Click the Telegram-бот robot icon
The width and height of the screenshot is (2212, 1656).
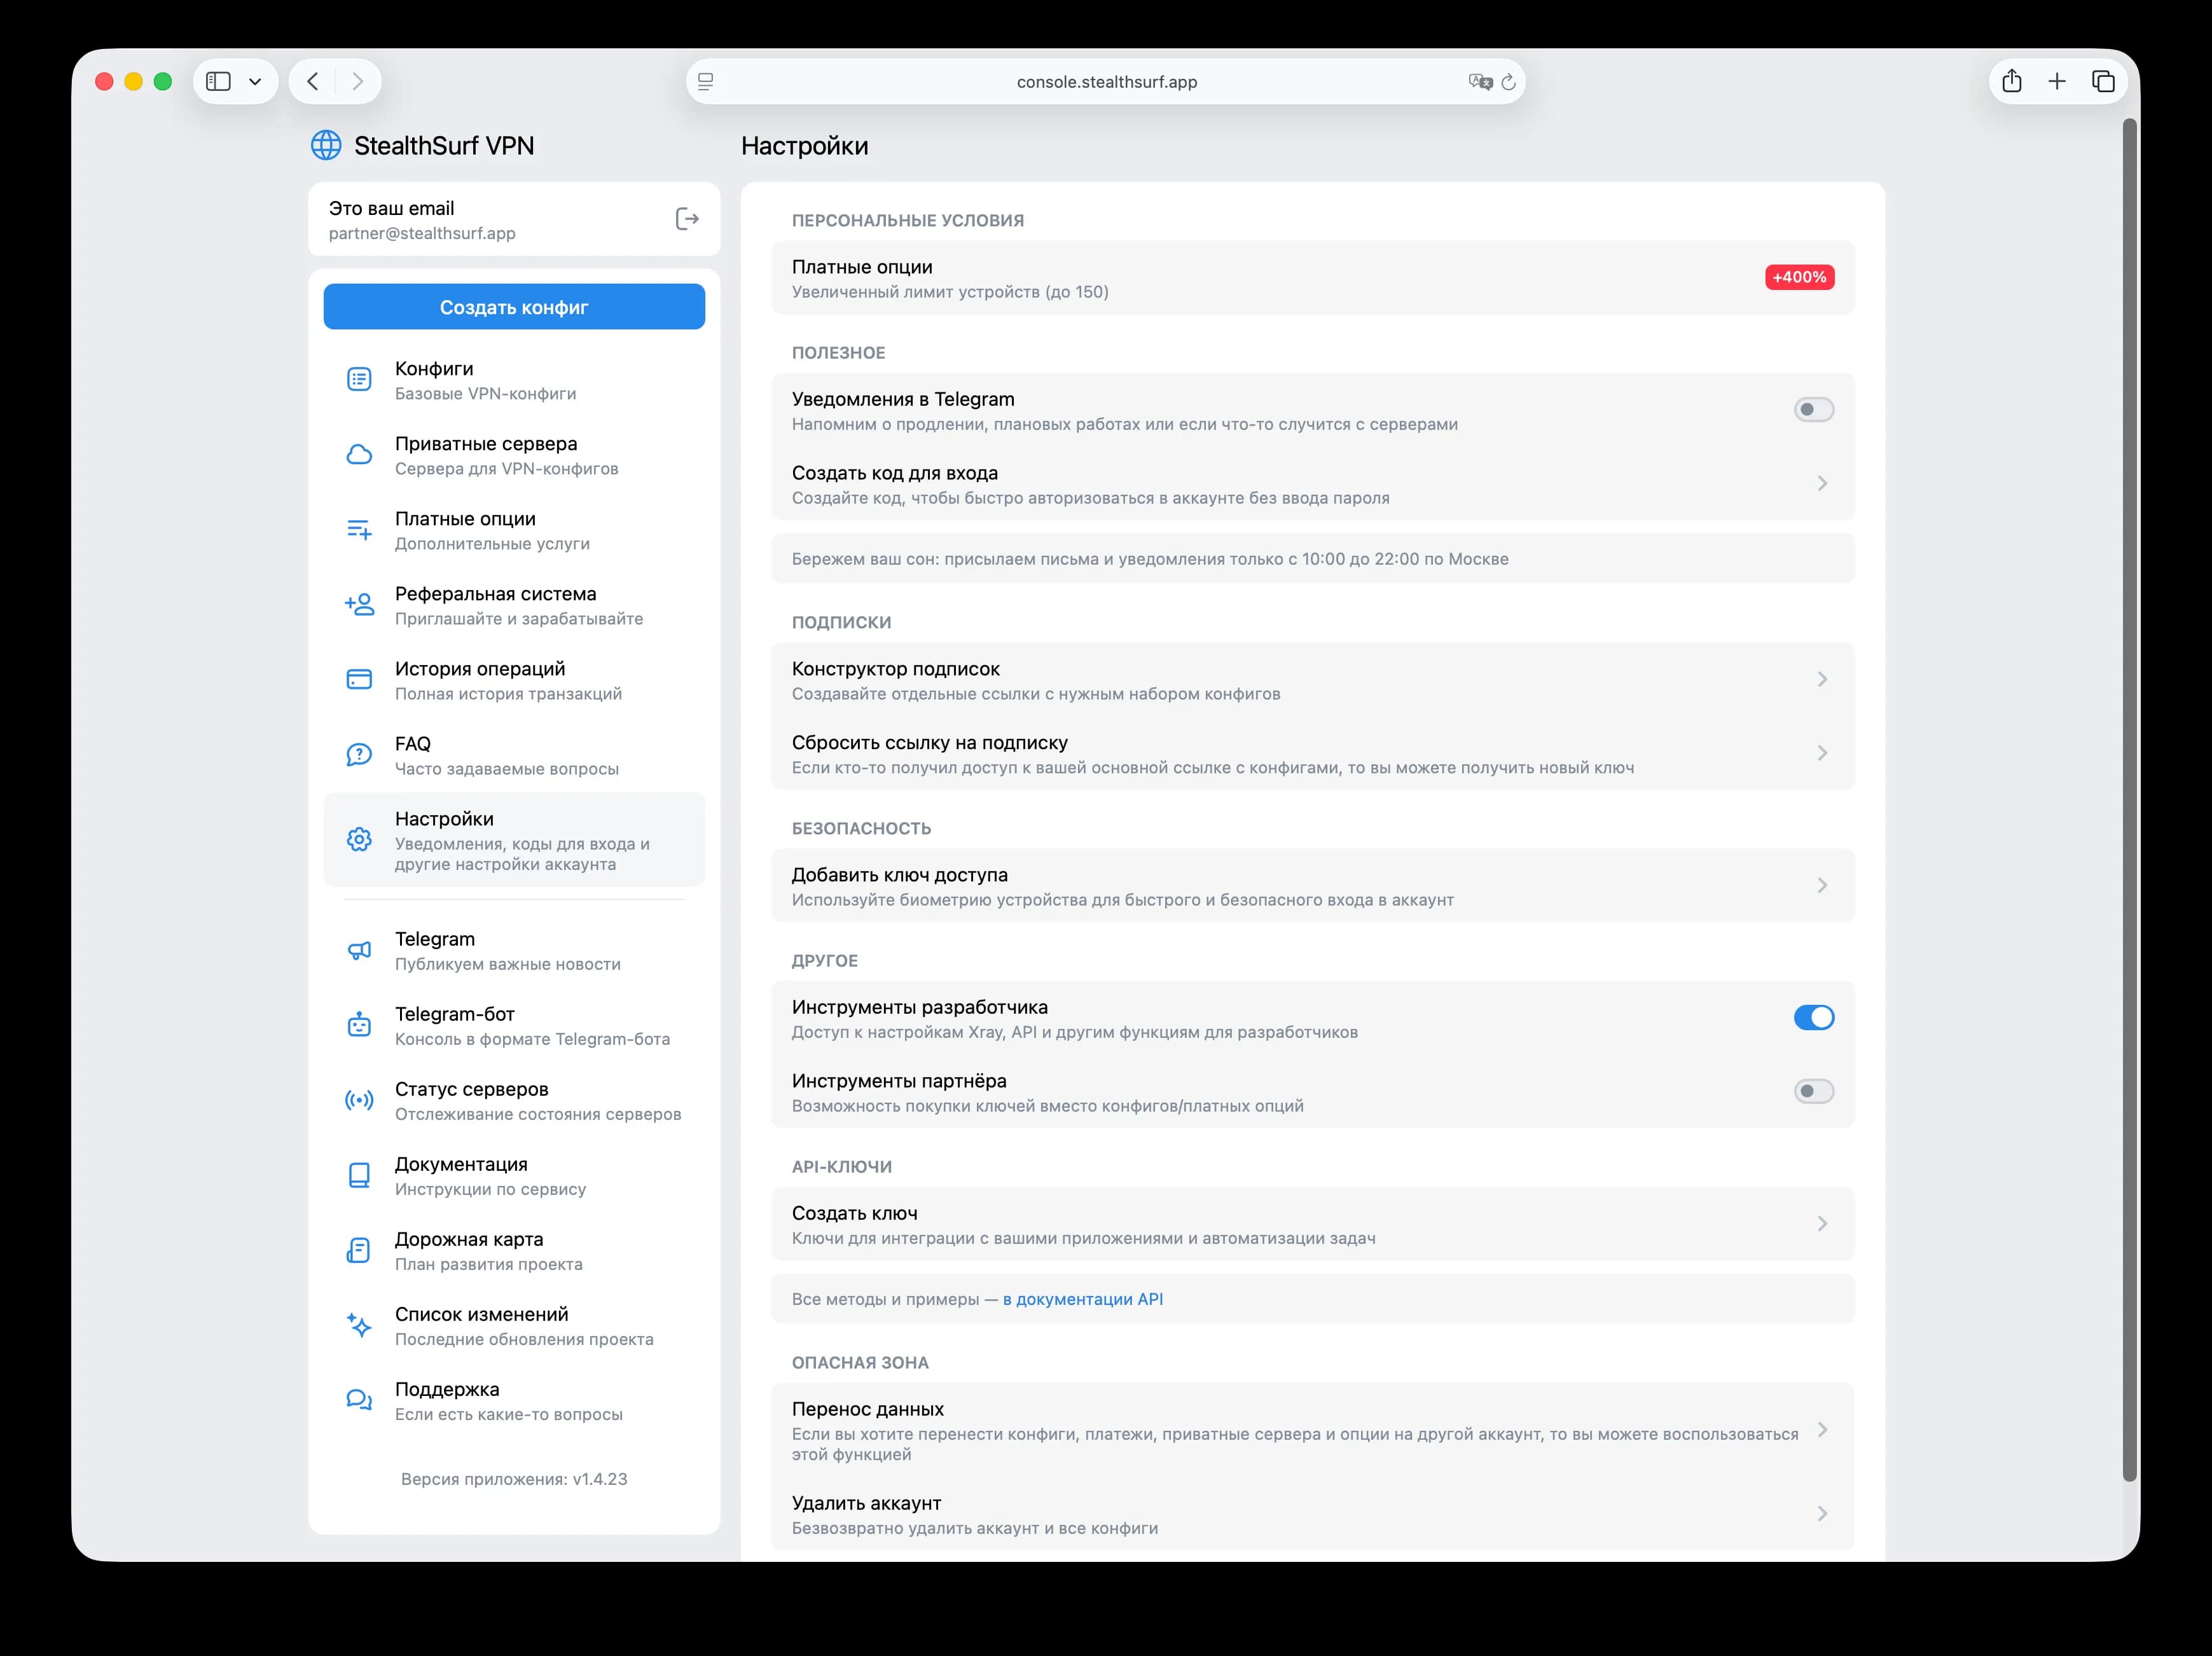pyautogui.click(x=359, y=1025)
